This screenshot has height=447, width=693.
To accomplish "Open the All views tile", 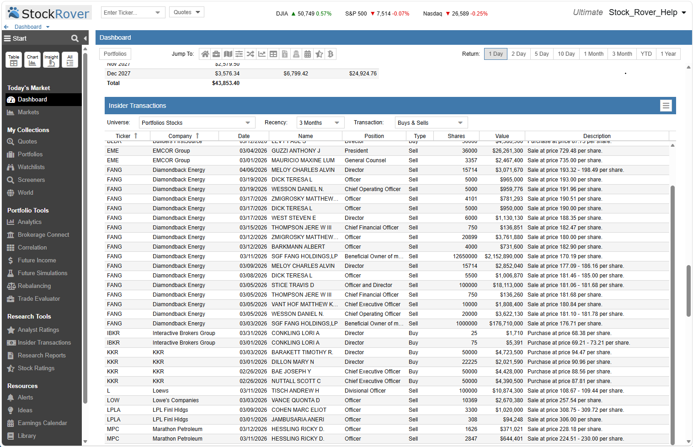I will point(70,60).
